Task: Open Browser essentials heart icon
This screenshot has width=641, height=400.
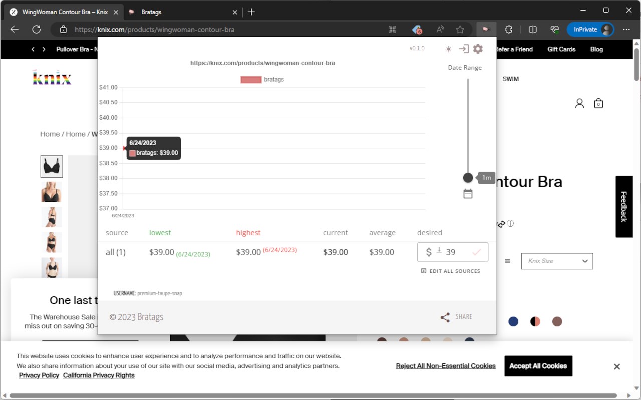Action: 554,29
